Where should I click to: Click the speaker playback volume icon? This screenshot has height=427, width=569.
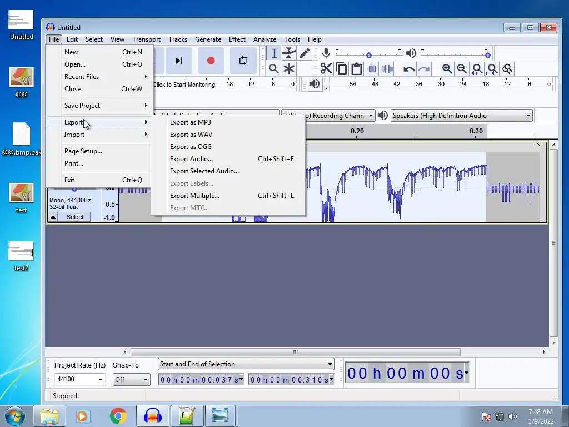[x=411, y=53]
